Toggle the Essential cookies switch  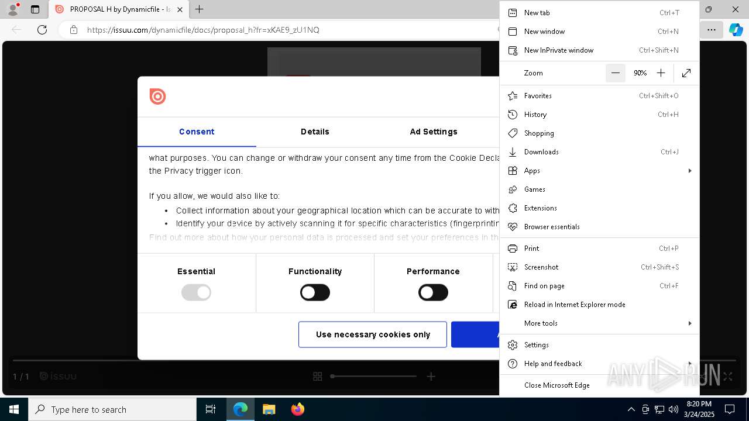(196, 292)
